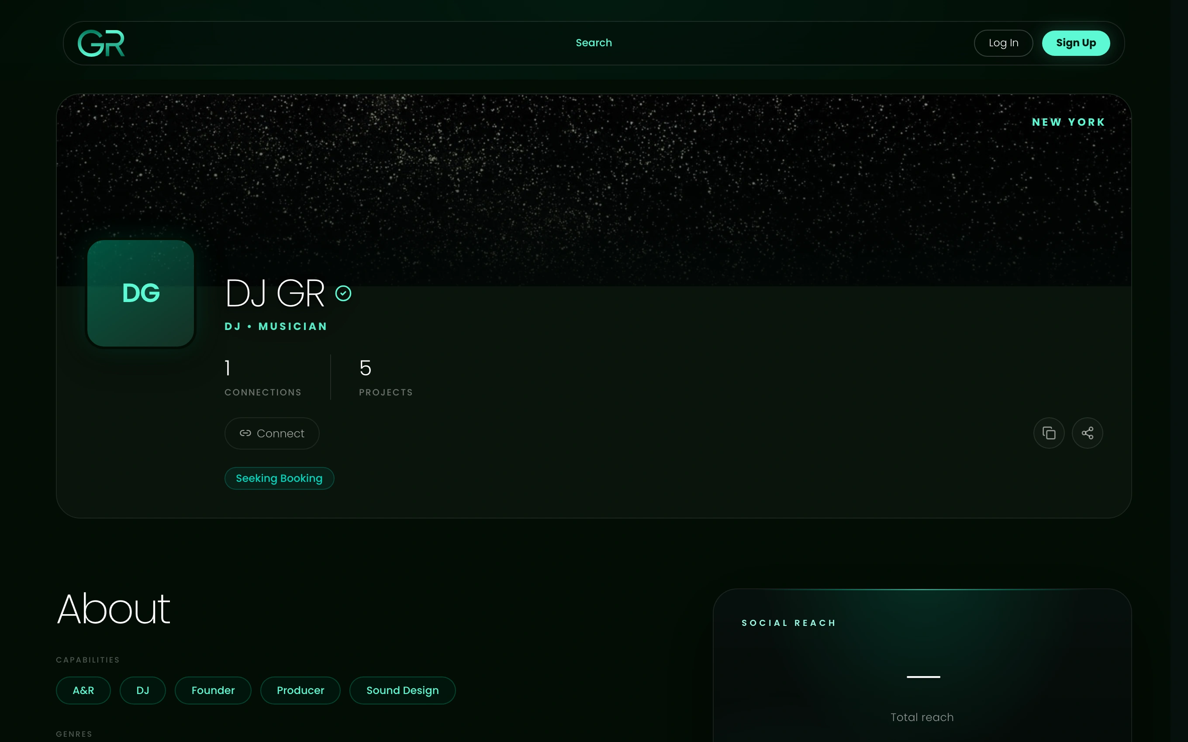Image resolution: width=1188 pixels, height=742 pixels.
Task: Click the 5 PROJECTS stat
Action: click(x=386, y=377)
